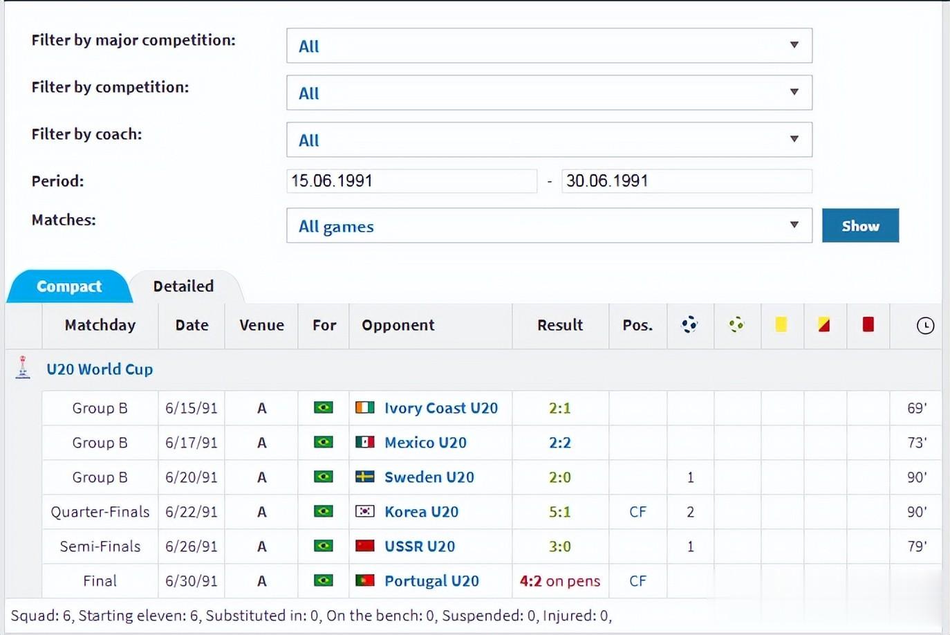The width and height of the screenshot is (950, 635).
Task: Click the Opponent column header
Action: [431, 325]
